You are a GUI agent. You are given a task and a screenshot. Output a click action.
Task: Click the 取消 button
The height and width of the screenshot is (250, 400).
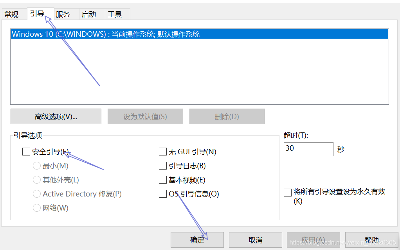coord(255,240)
